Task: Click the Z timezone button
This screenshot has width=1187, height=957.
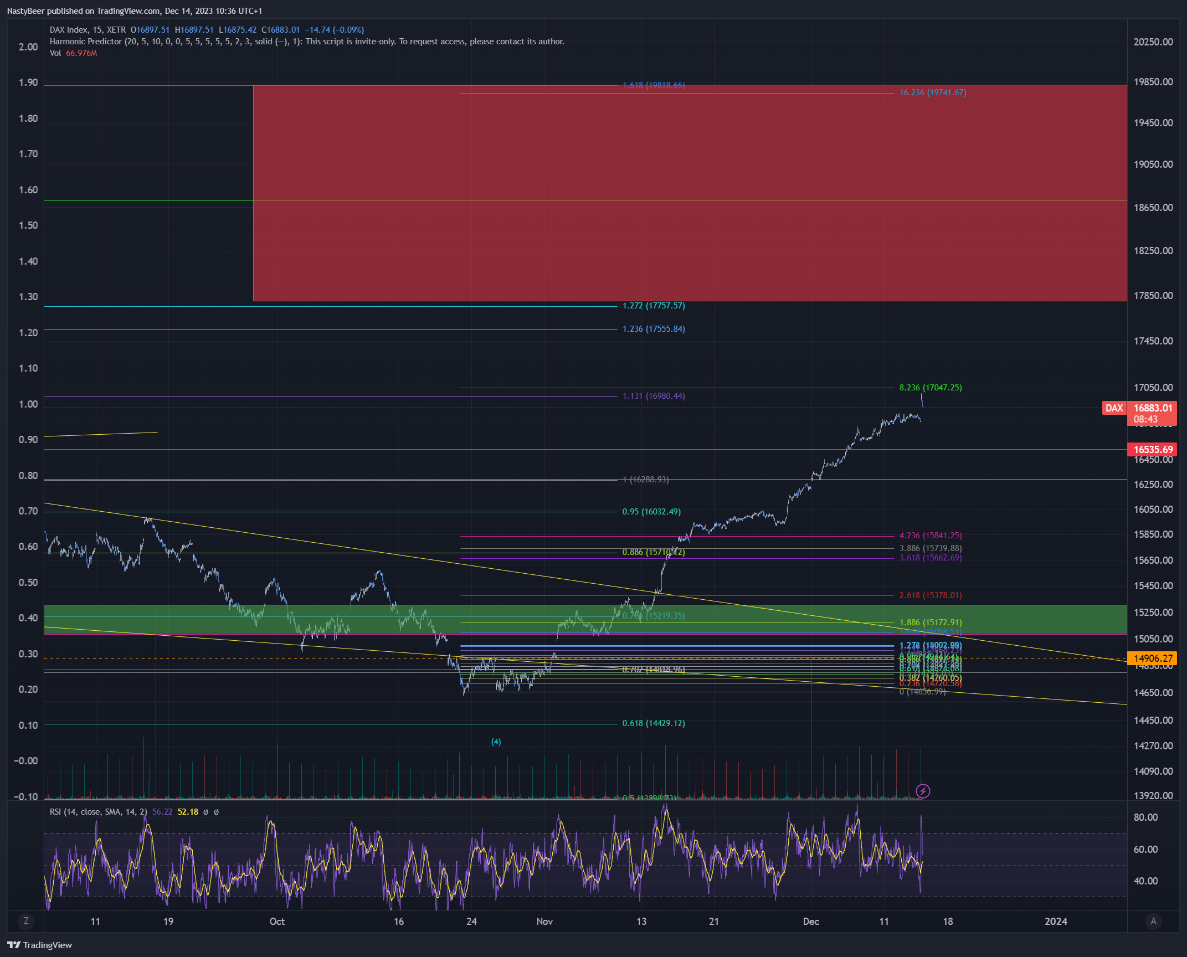Action: 25,921
